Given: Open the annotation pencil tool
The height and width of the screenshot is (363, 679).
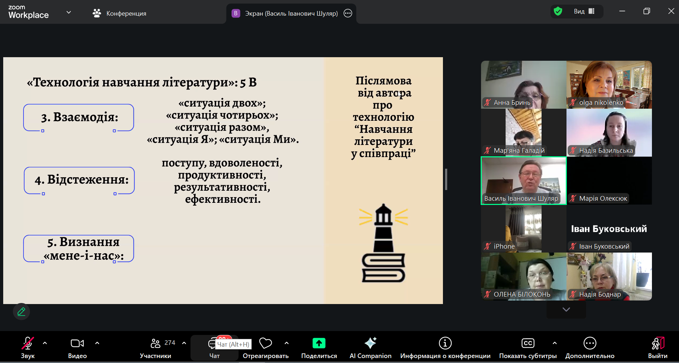Looking at the screenshot, I should tap(21, 312).
